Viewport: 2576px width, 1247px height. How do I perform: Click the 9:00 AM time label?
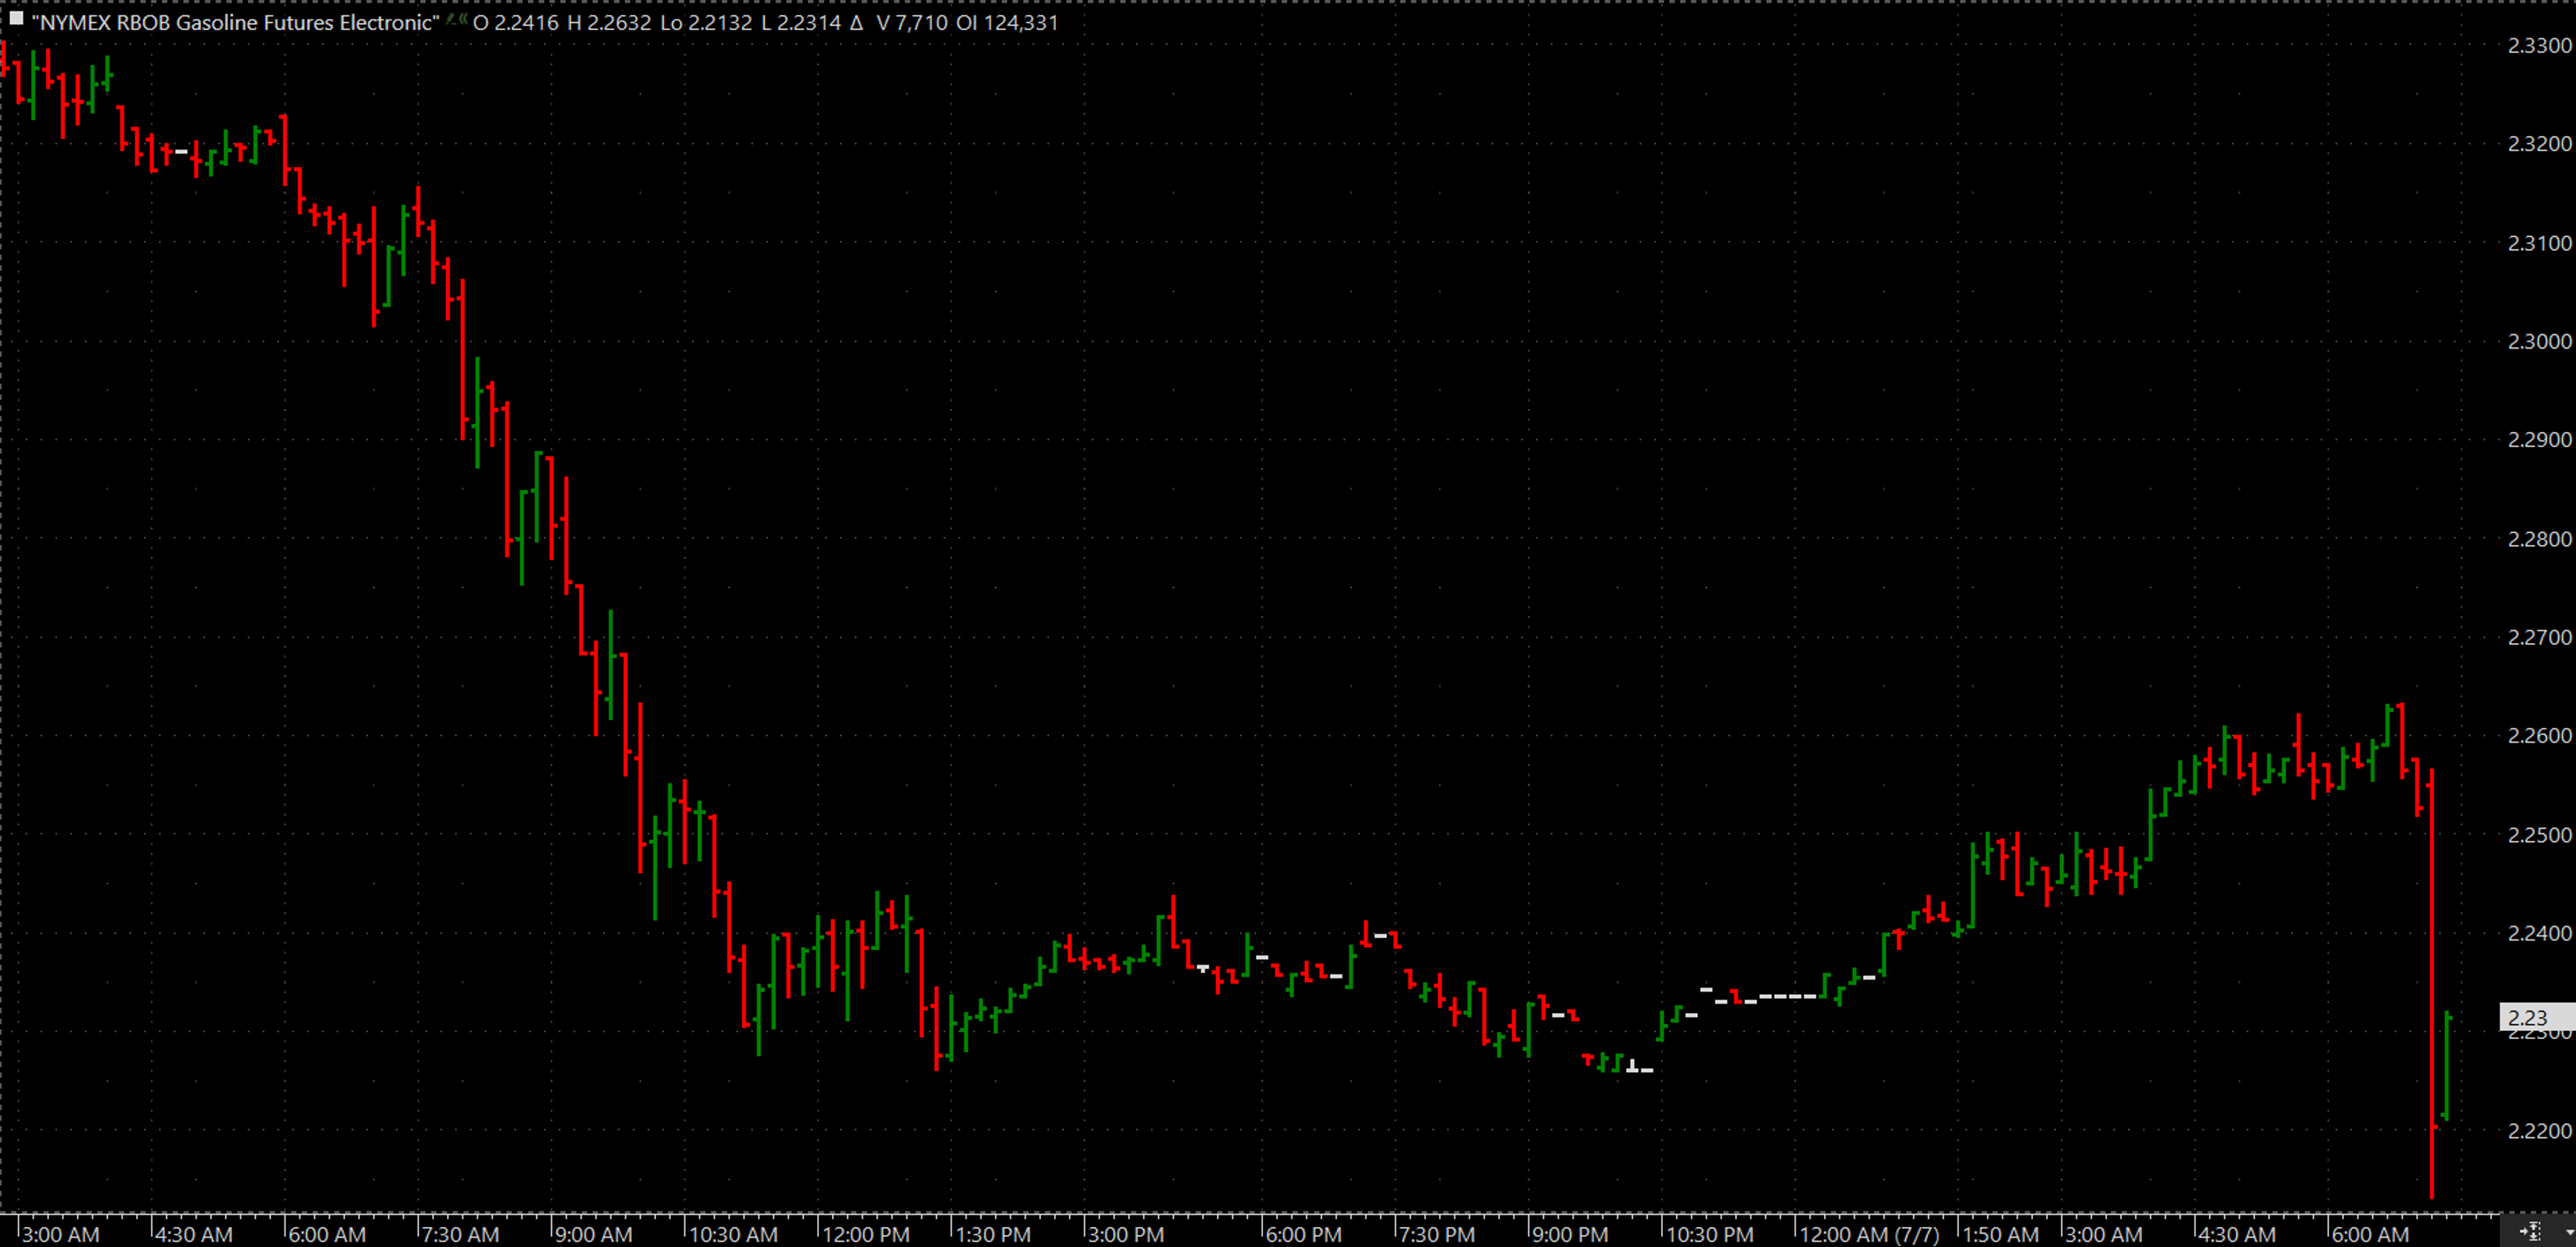coord(593,1234)
